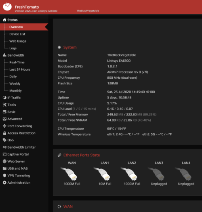
Task: Click the Uptime value 5 days, 10:58:48
Action: tap(119, 97)
